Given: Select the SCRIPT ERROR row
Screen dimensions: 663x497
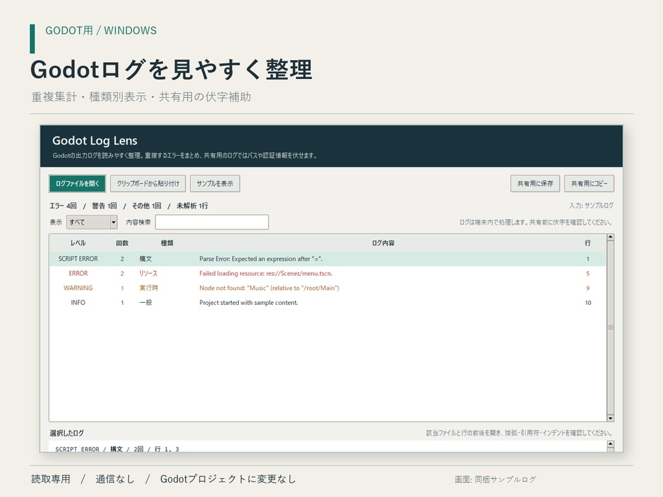Looking at the screenshot, I should click(x=328, y=259).
